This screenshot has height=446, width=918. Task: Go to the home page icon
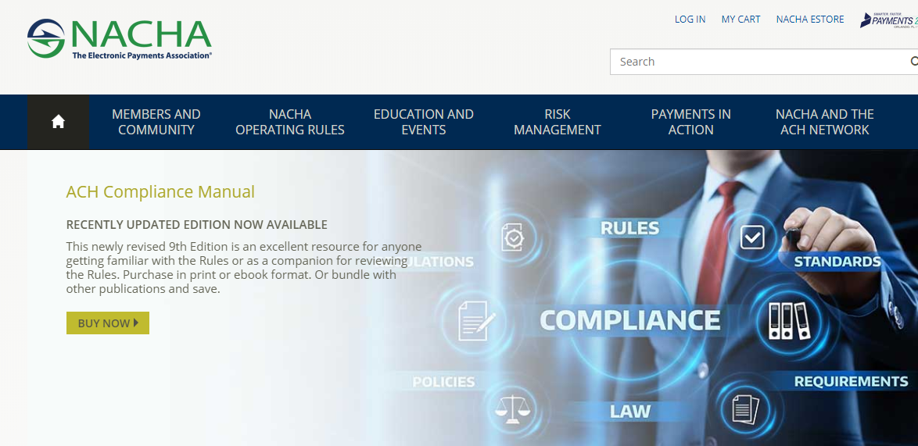(x=58, y=122)
